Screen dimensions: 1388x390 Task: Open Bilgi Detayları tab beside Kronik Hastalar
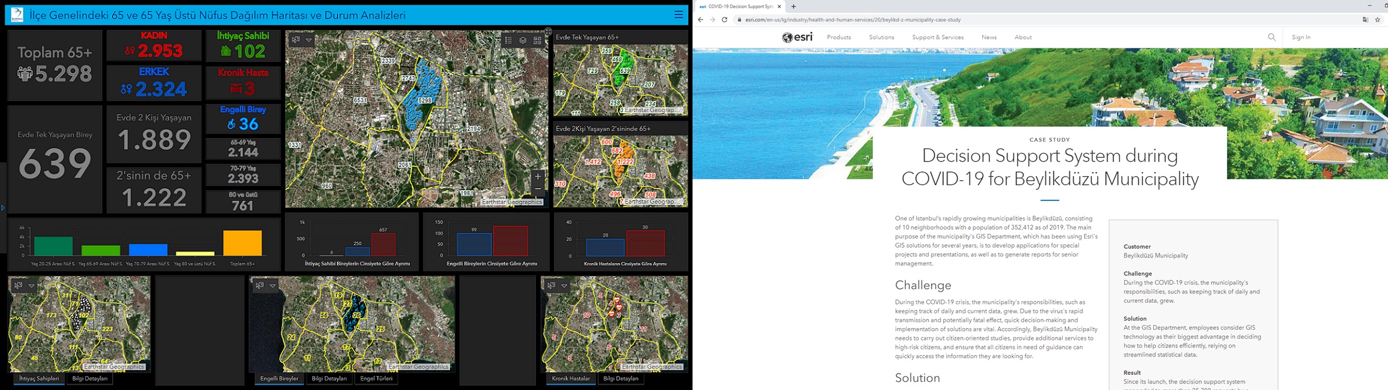click(x=621, y=379)
